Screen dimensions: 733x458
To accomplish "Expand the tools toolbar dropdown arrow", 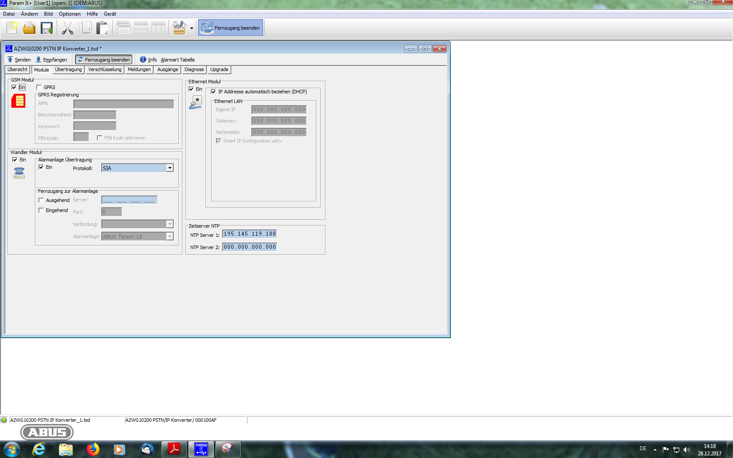I will pos(192,28).
